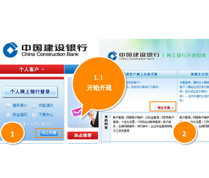The image size is (209, 178).
Task: Click the 个人网上银行登录 button
Action: 30,92
